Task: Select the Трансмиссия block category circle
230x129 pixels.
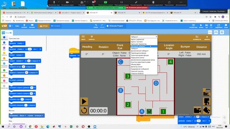Action: tap(4, 37)
